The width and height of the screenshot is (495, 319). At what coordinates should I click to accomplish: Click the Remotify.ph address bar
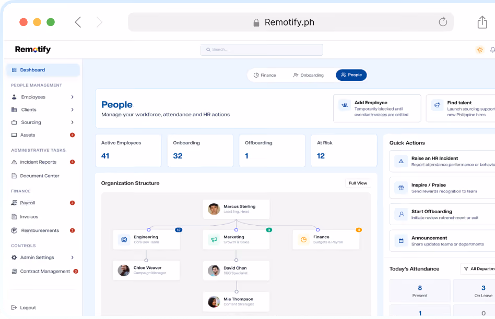pos(291,22)
